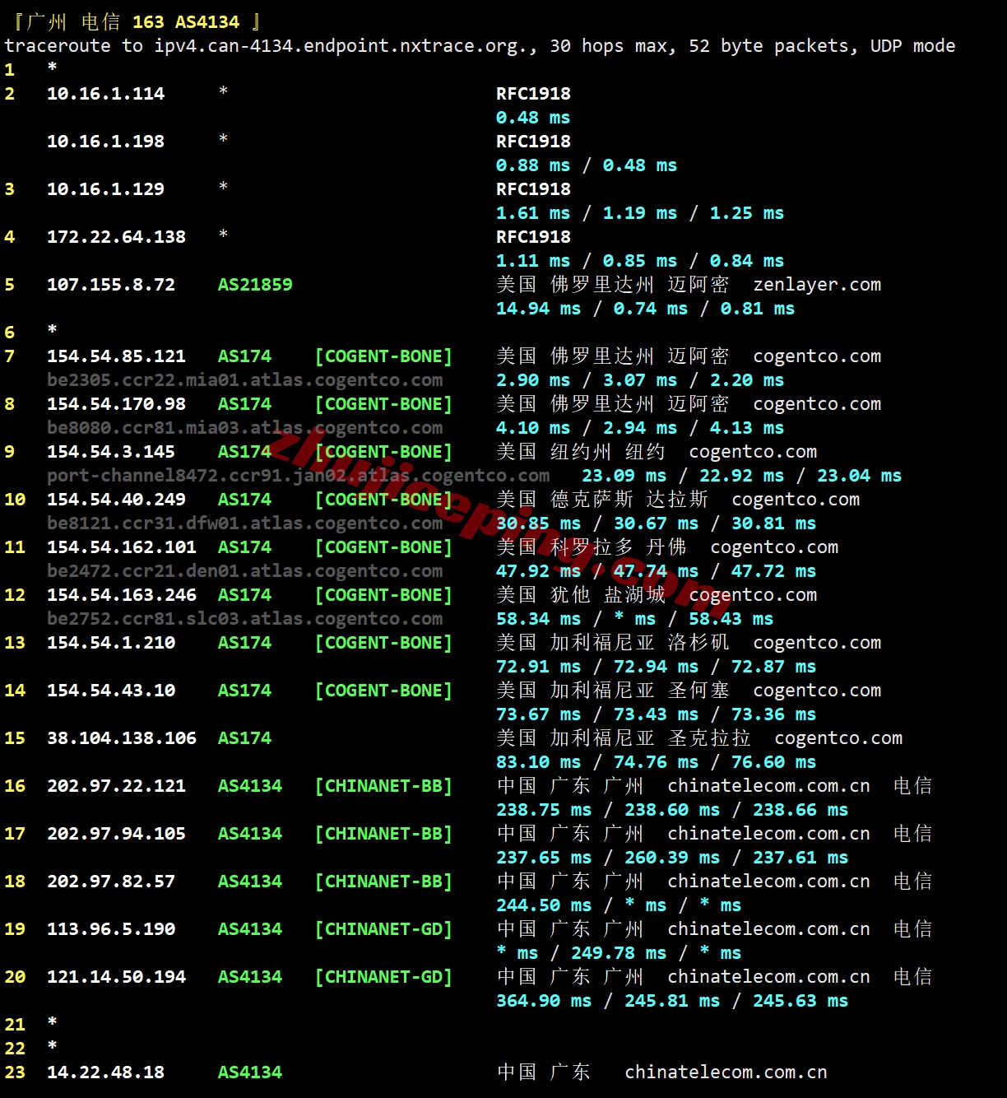The image size is (1007, 1098).
Task: Click chinatelecom.com.cn on hop 16 row
Action: (768, 786)
